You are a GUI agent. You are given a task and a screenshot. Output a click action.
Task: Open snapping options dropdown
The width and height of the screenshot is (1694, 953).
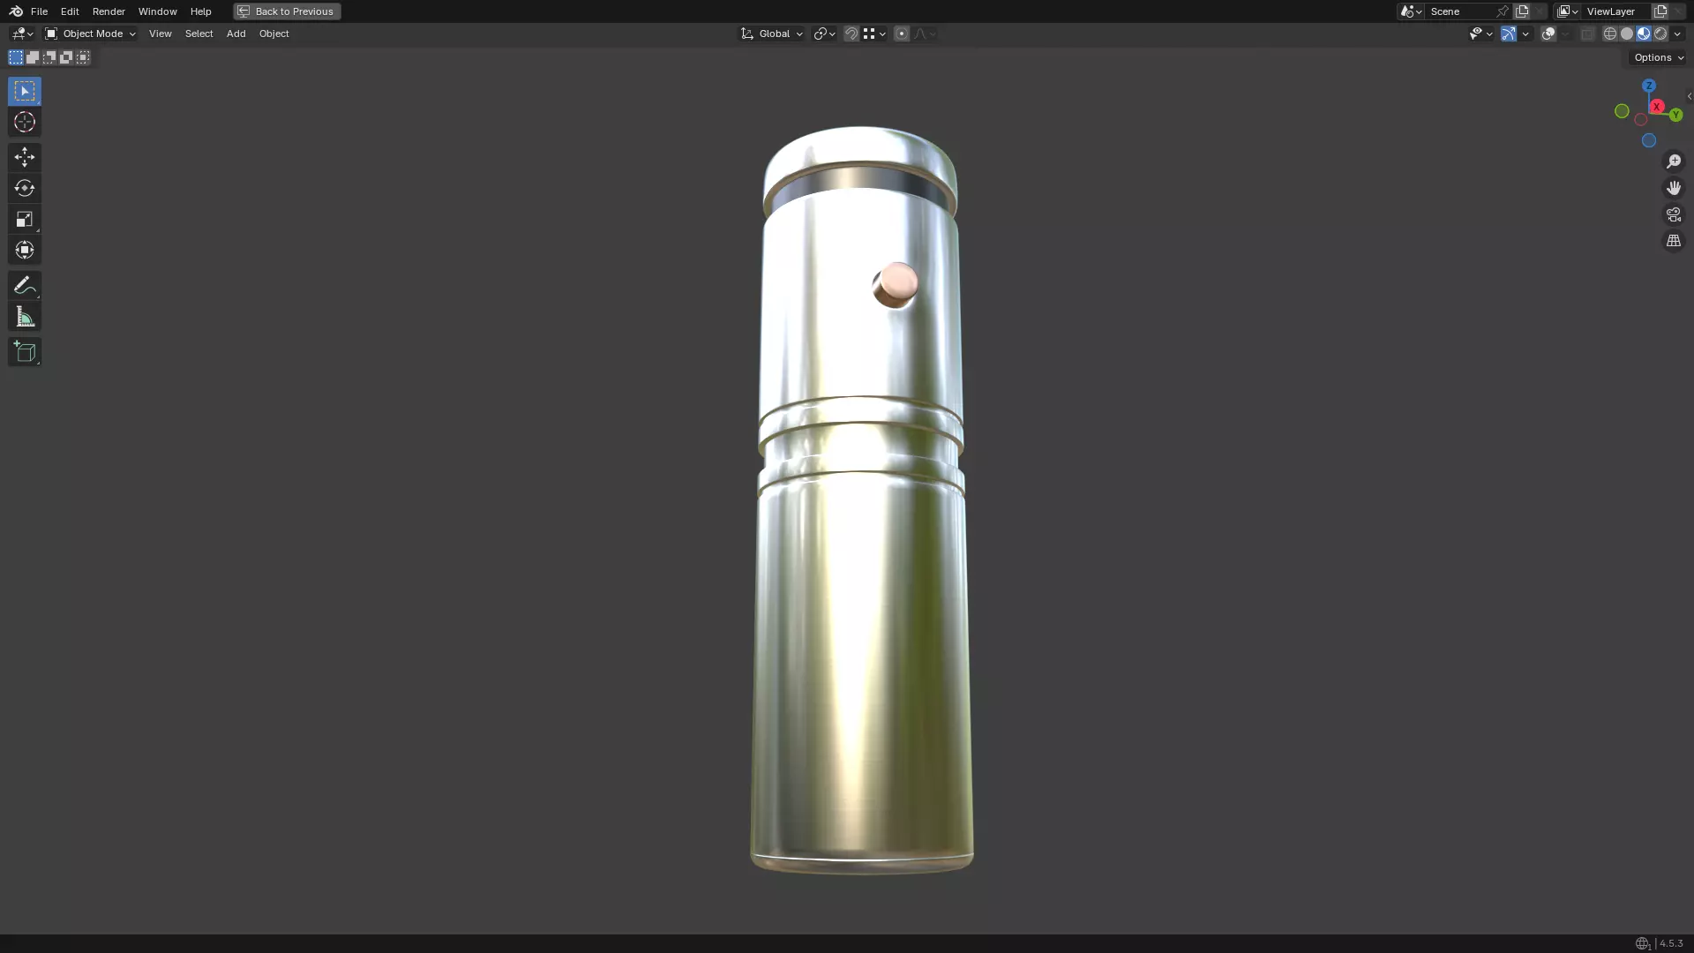coord(874,34)
